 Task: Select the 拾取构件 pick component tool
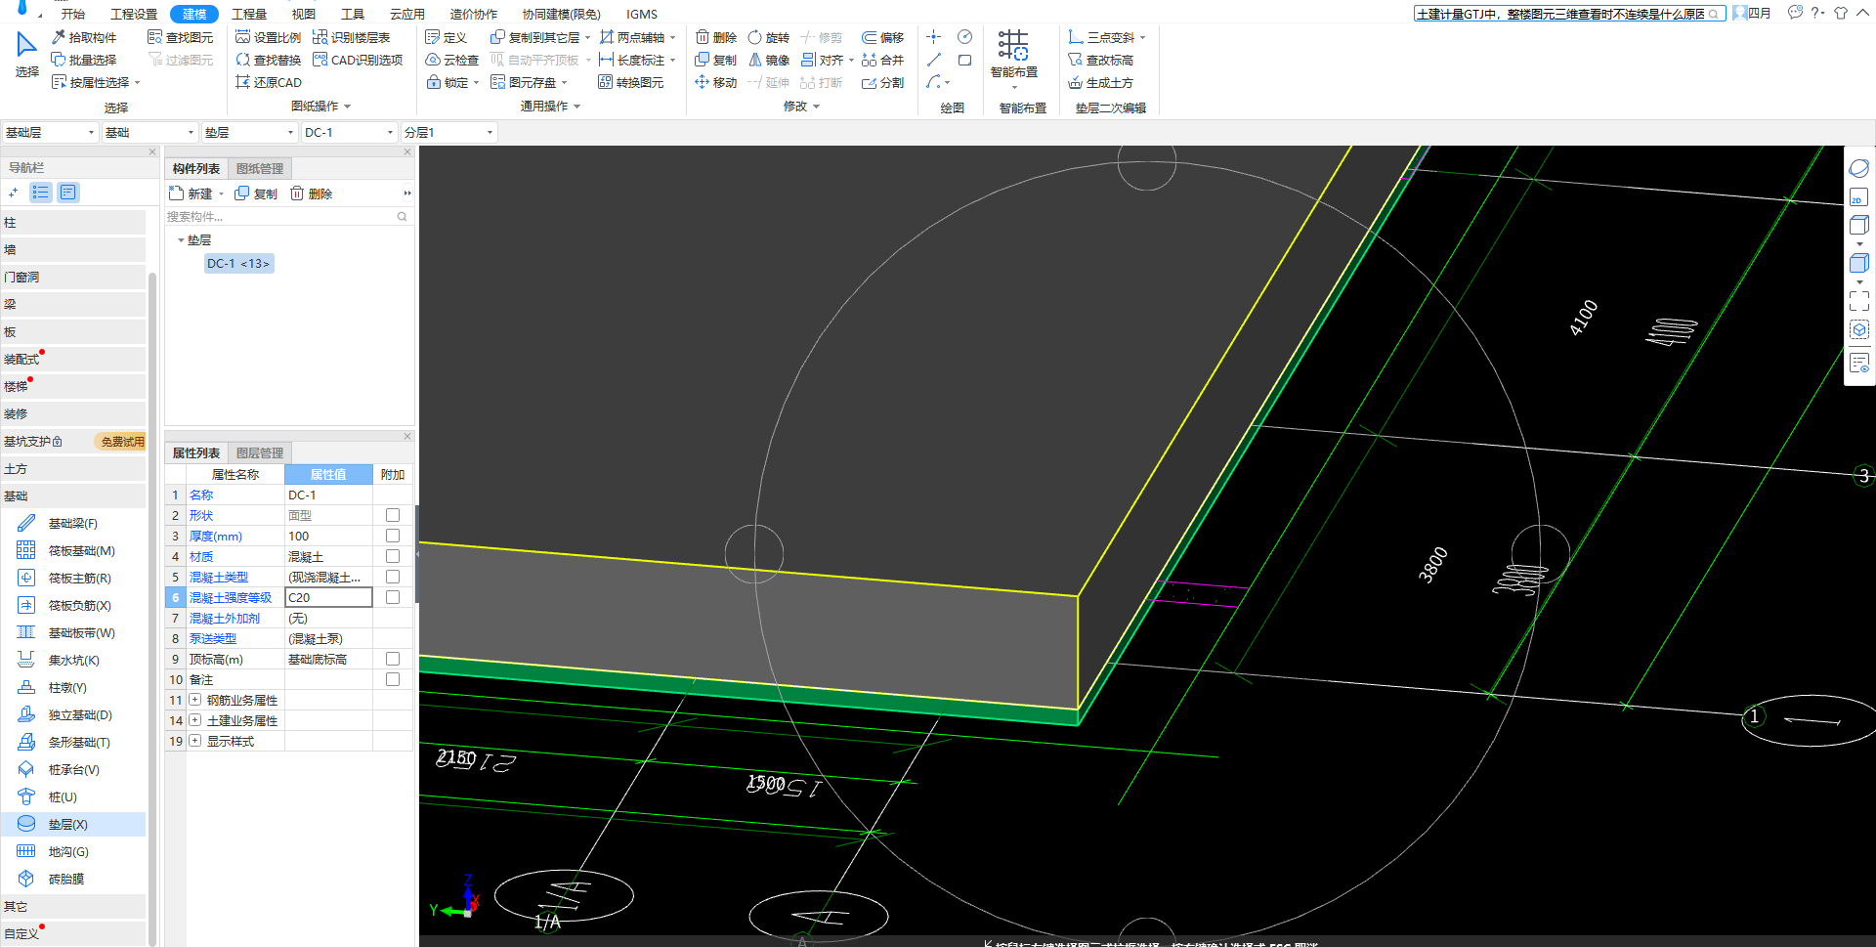coord(84,37)
